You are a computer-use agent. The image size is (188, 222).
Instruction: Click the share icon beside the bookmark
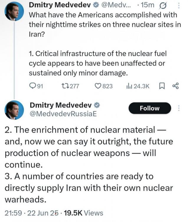[x=175, y=86]
